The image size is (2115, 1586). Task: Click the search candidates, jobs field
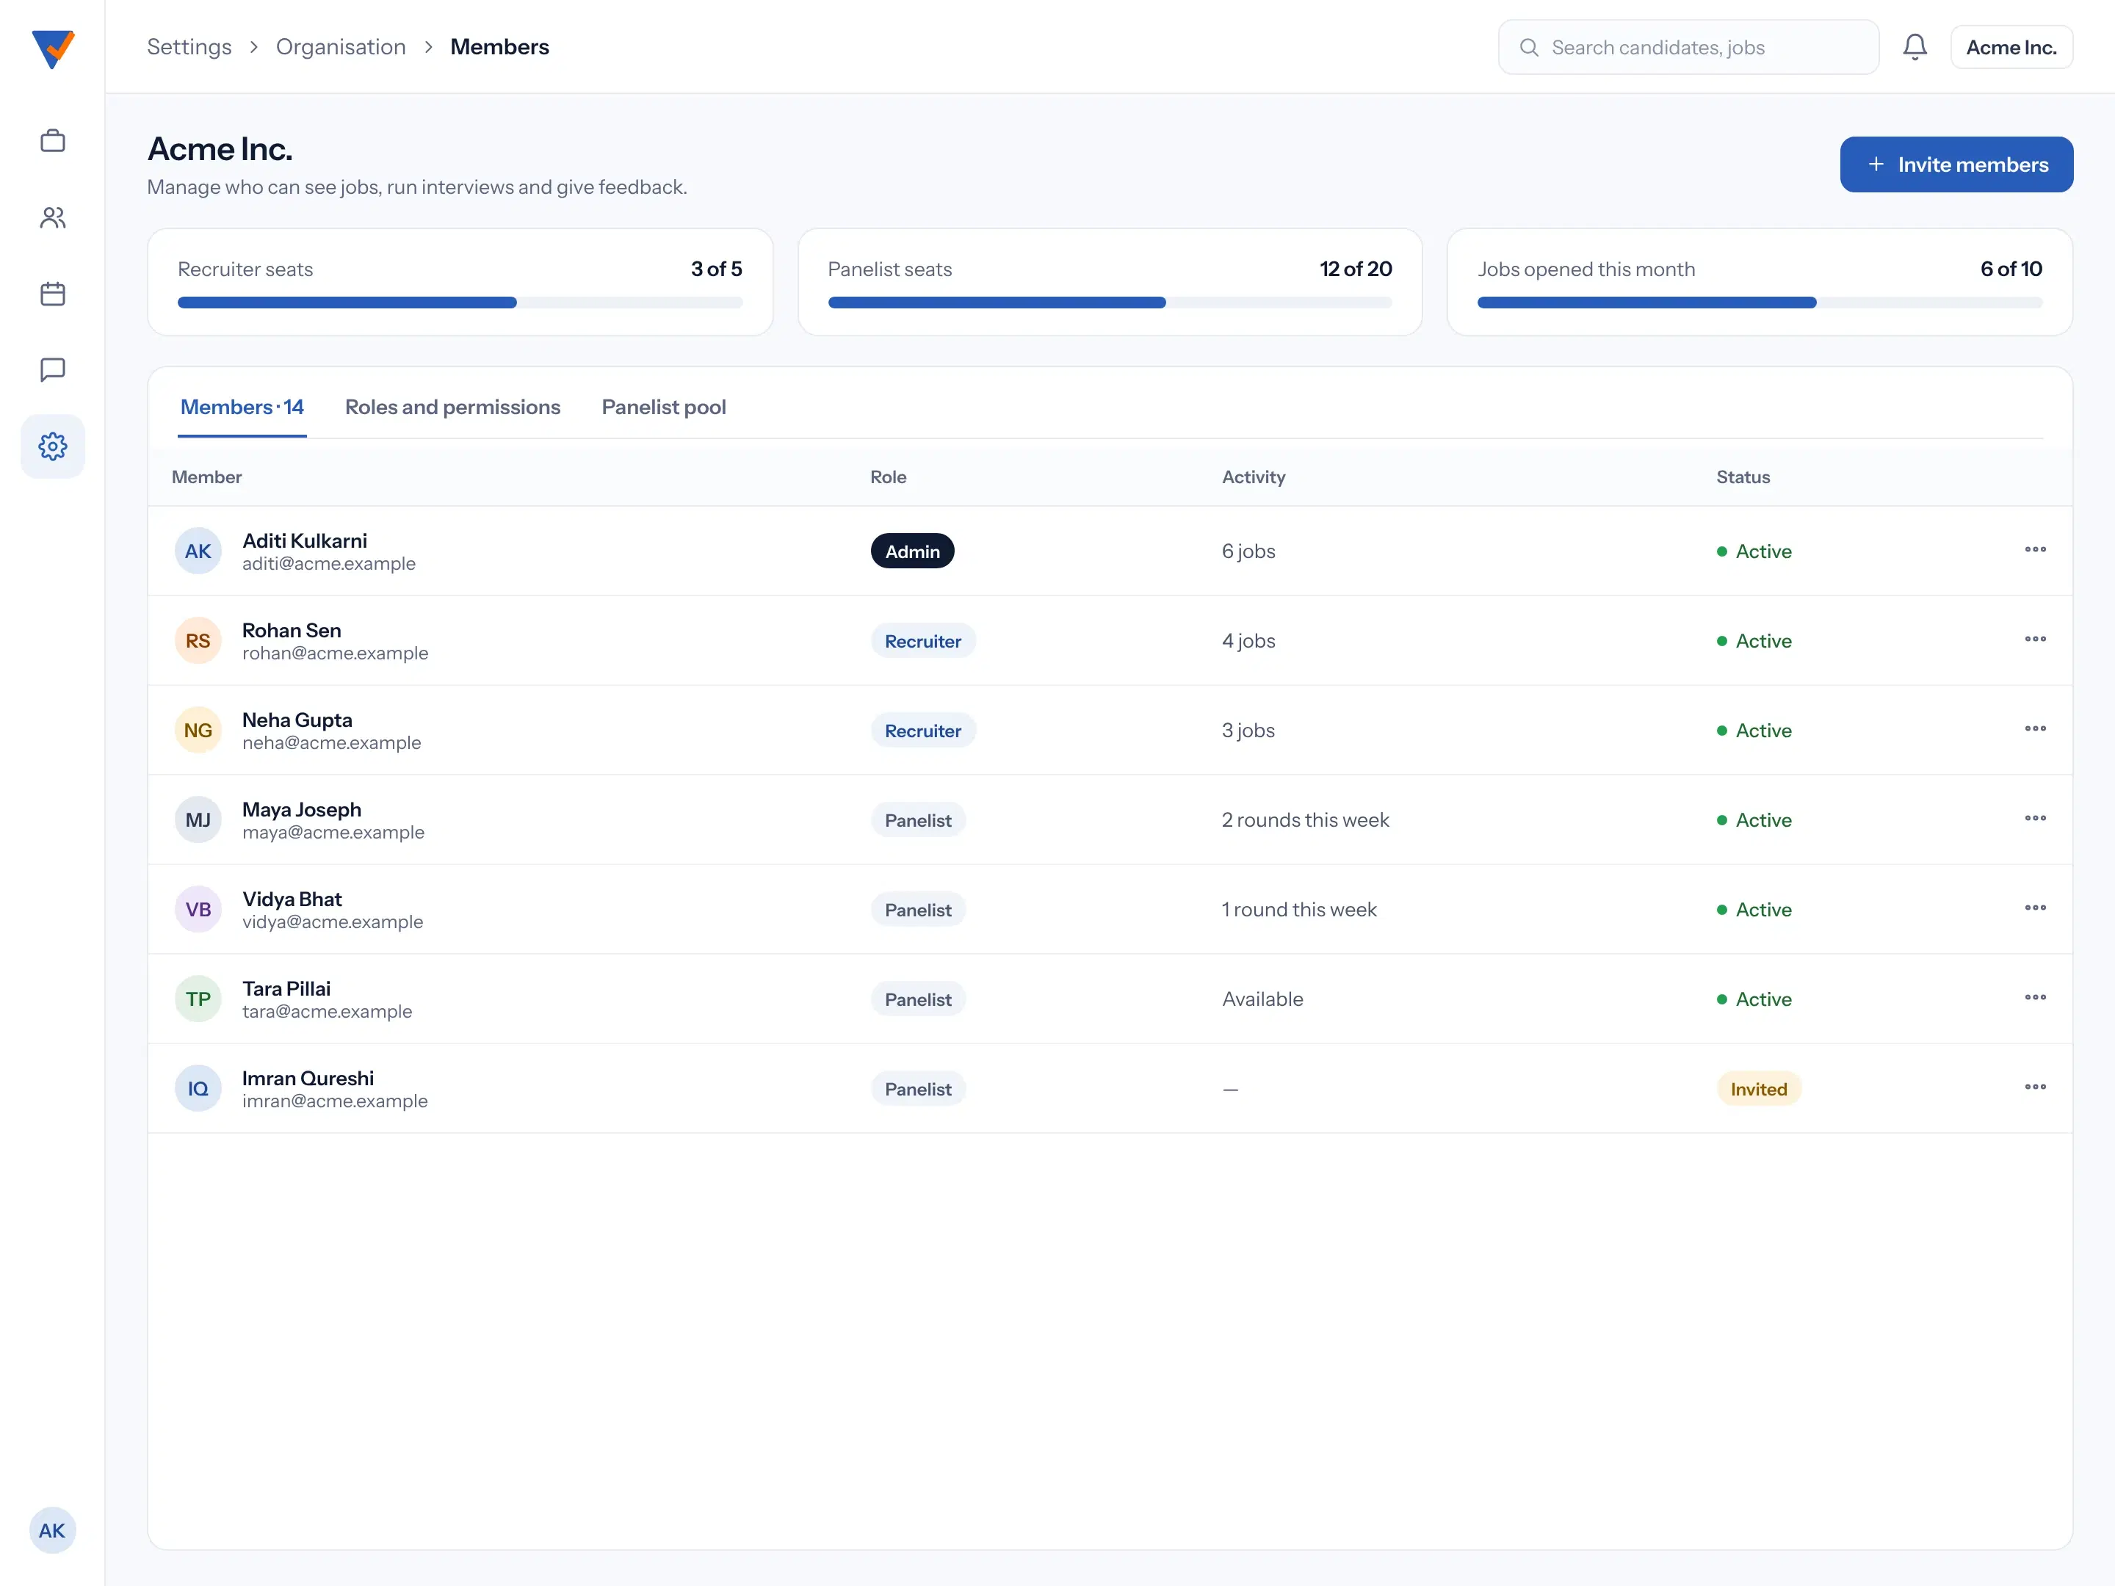[x=1688, y=47]
